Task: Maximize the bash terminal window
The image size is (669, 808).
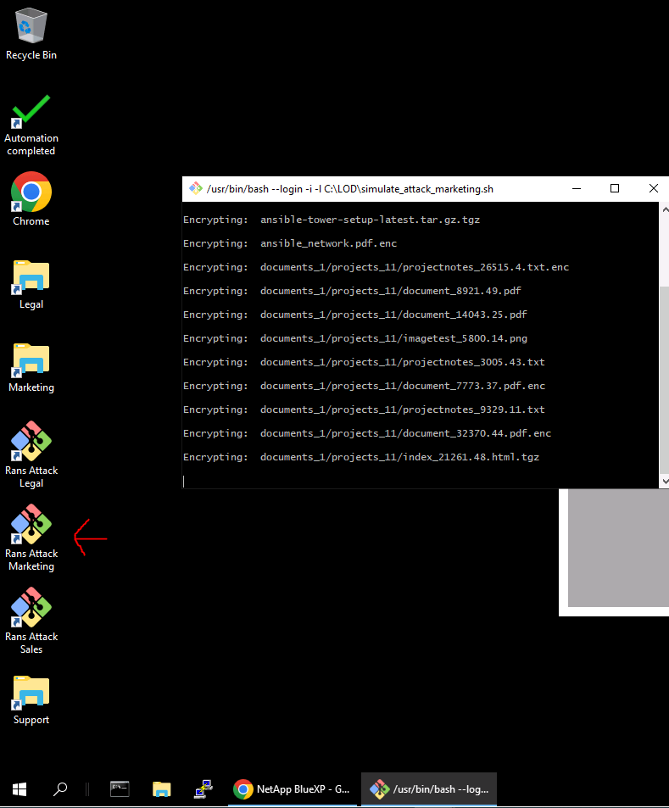Action: click(x=615, y=188)
